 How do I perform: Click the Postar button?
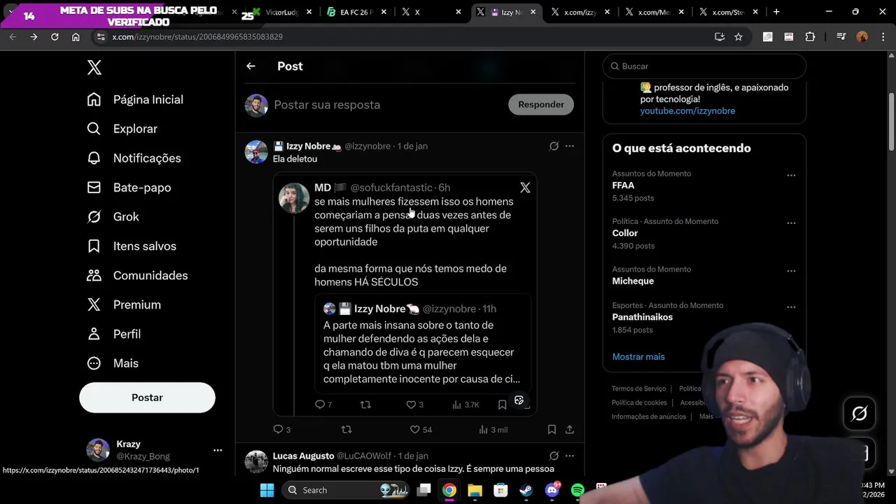[147, 398]
